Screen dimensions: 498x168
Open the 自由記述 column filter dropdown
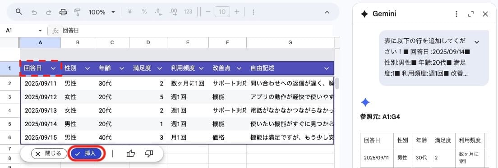pos(327,68)
